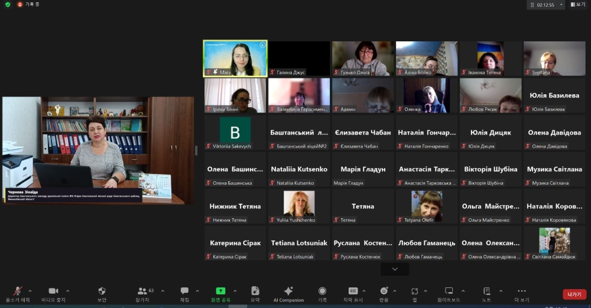The height and width of the screenshot is (308, 591).
Task: Click the green Share Screen (화면 공유) icon
Action: coord(220,291)
